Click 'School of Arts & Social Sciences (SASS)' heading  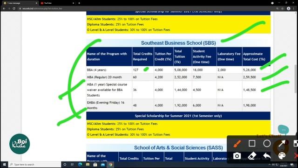click(178, 148)
